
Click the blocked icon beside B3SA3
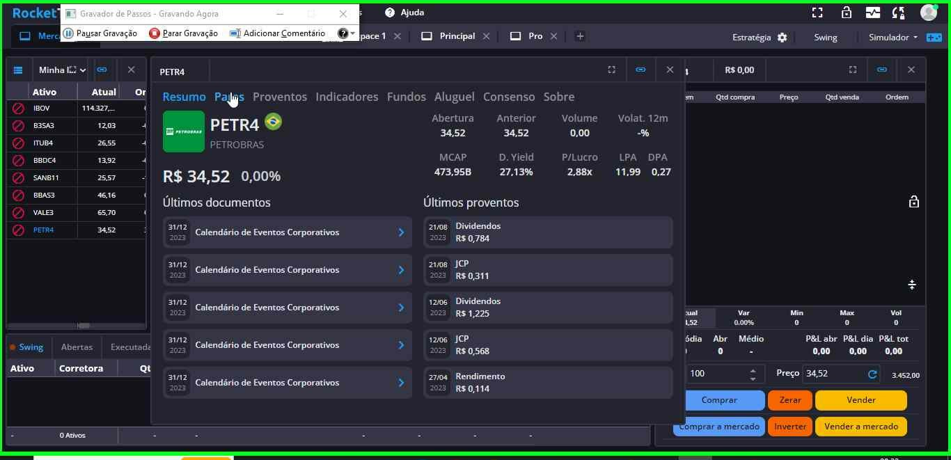[x=19, y=126]
